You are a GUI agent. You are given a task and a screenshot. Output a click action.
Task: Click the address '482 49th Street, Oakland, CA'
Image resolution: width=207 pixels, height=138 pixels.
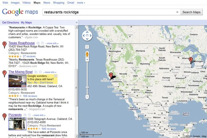tap(45, 86)
